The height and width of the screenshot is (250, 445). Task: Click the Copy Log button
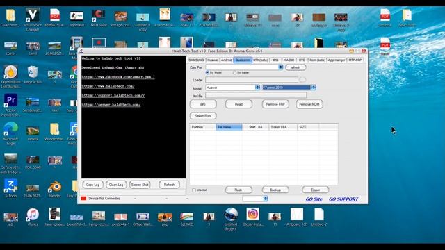click(x=92, y=185)
